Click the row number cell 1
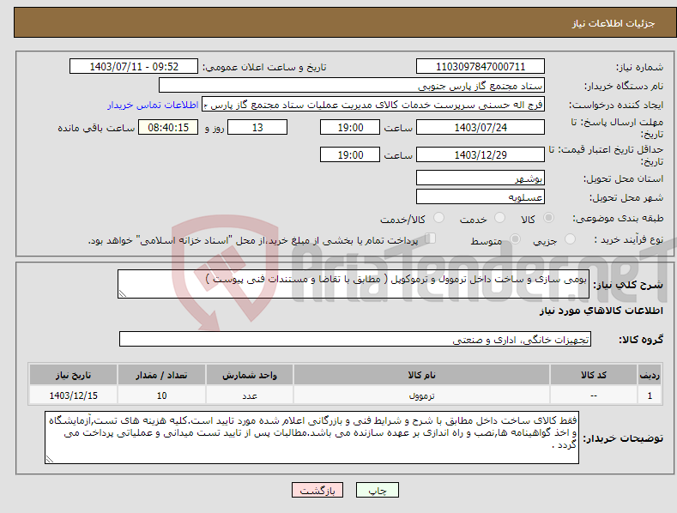The height and width of the screenshot is (513, 677). pos(650,395)
